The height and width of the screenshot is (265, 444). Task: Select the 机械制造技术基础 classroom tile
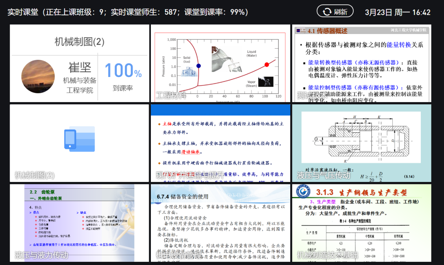pyautogui.click(x=361, y=223)
